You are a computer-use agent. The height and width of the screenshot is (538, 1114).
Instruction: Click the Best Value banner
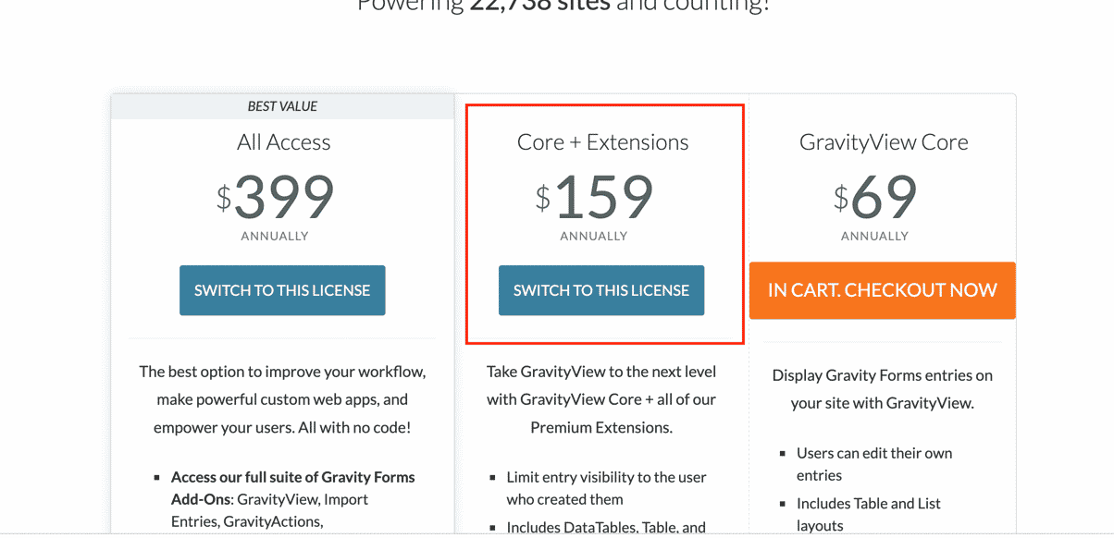point(282,106)
